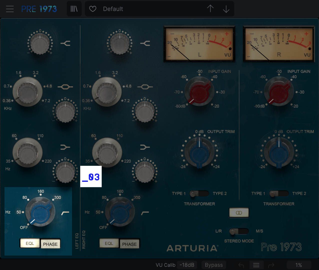Viewport: 319px width, 270px height.
Task: Click the left EQ filter OFF label
Action: click(x=24, y=228)
